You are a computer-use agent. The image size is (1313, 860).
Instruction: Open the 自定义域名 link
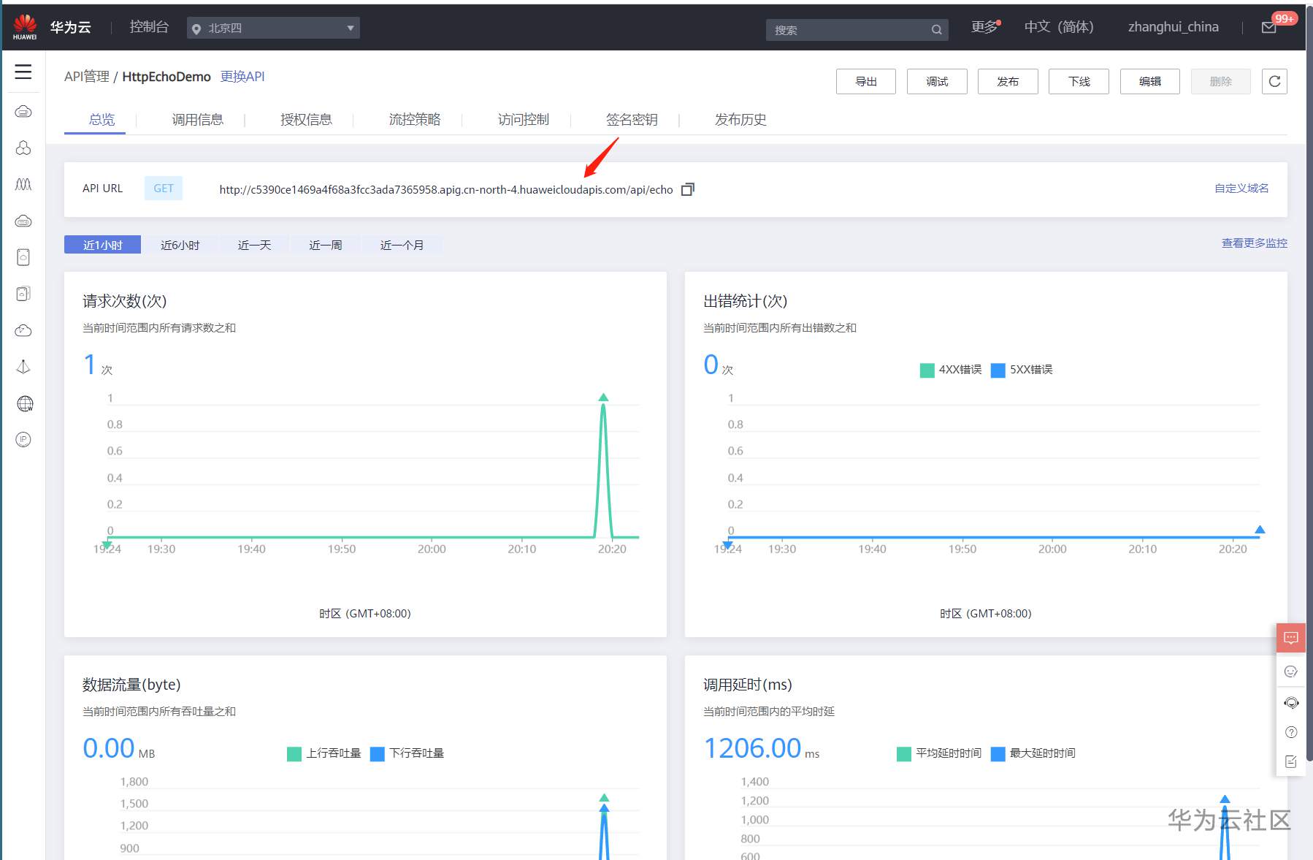click(x=1241, y=189)
